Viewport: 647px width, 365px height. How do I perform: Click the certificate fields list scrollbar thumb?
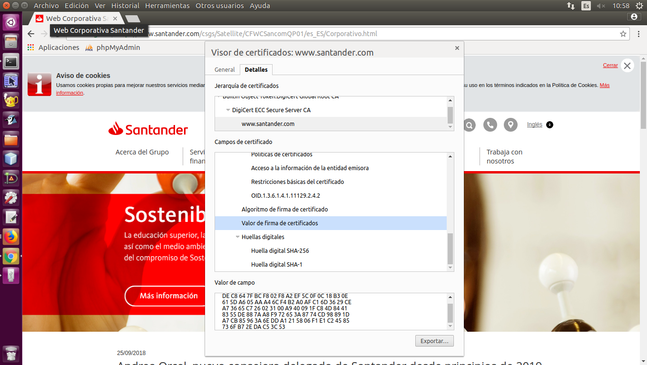451,249
